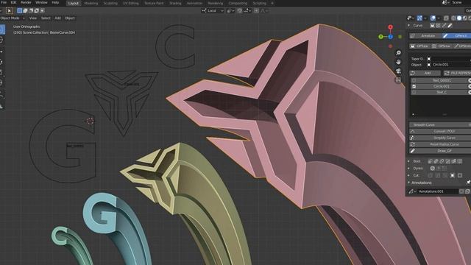Click the select tool cursor icon in header
The height and width of the screenshot is (265, 471).
pos(9,11)
